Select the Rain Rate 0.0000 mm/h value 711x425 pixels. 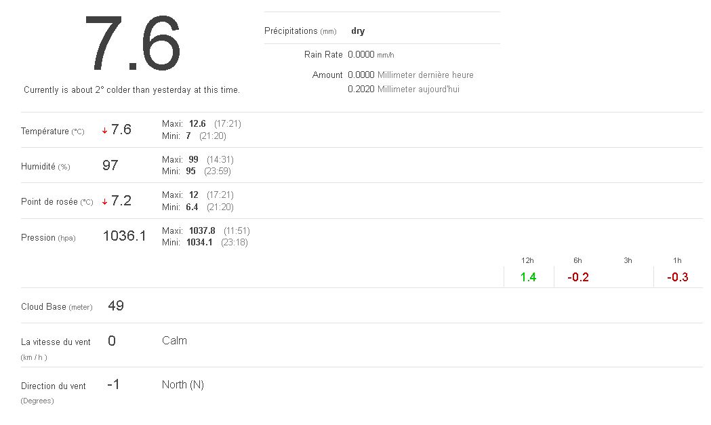tap(370, 55)
